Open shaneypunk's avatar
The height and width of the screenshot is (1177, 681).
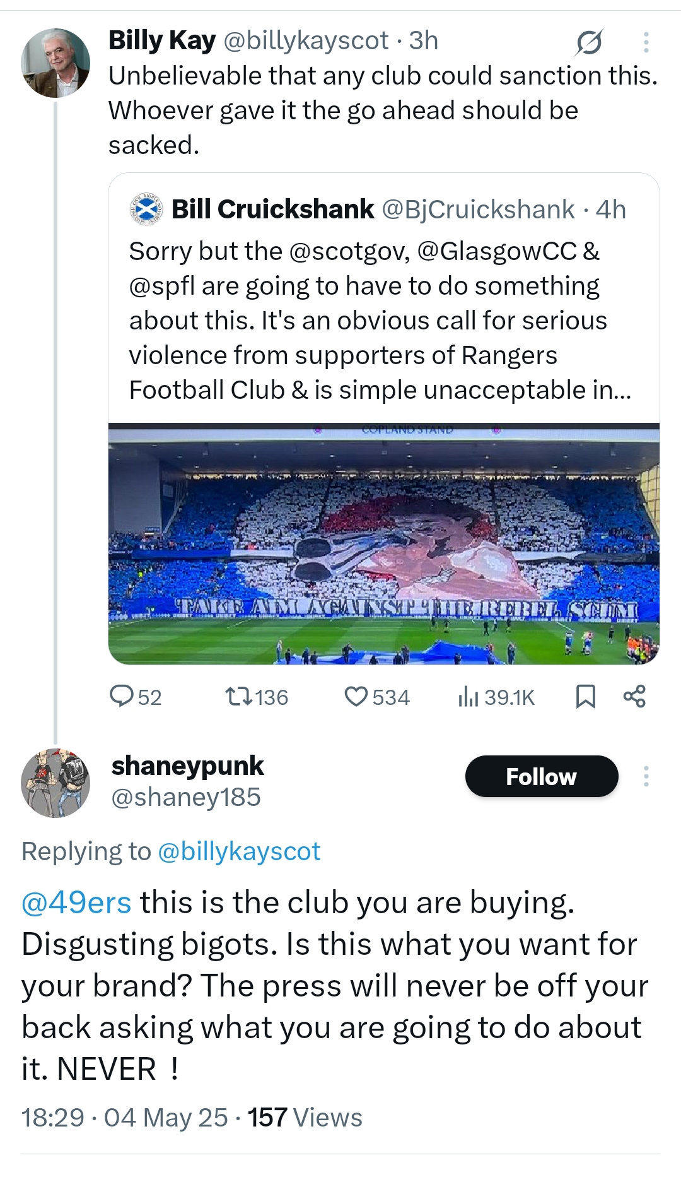coord(55,783)
